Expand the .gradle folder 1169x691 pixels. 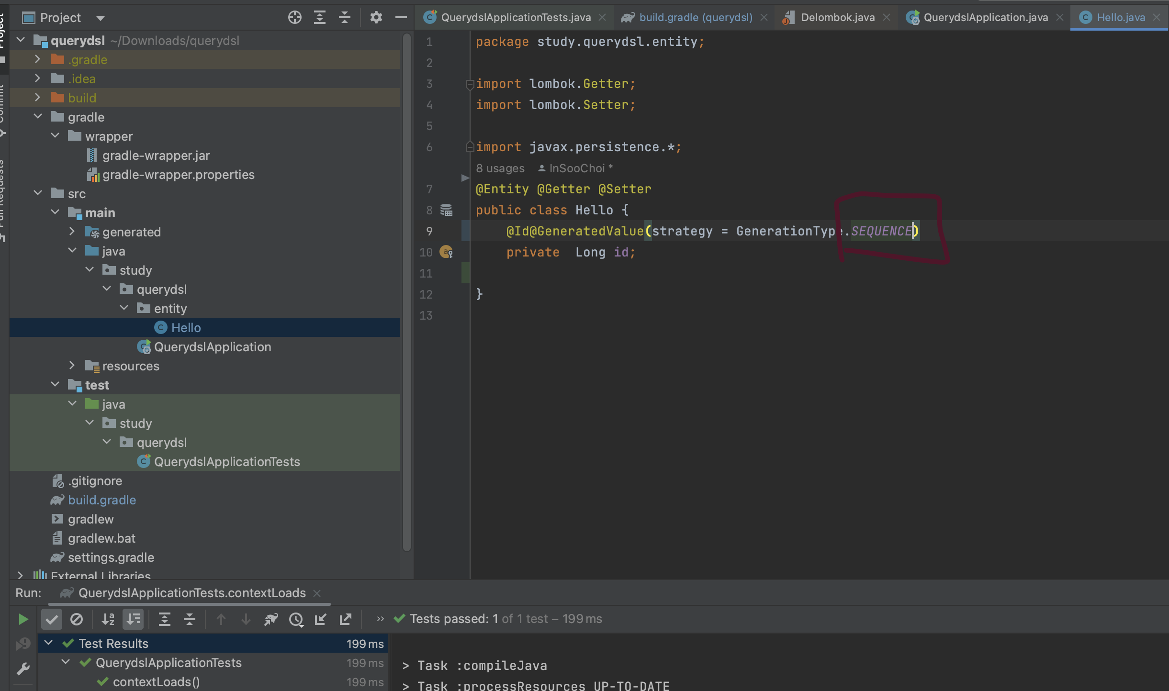[37, 59]
